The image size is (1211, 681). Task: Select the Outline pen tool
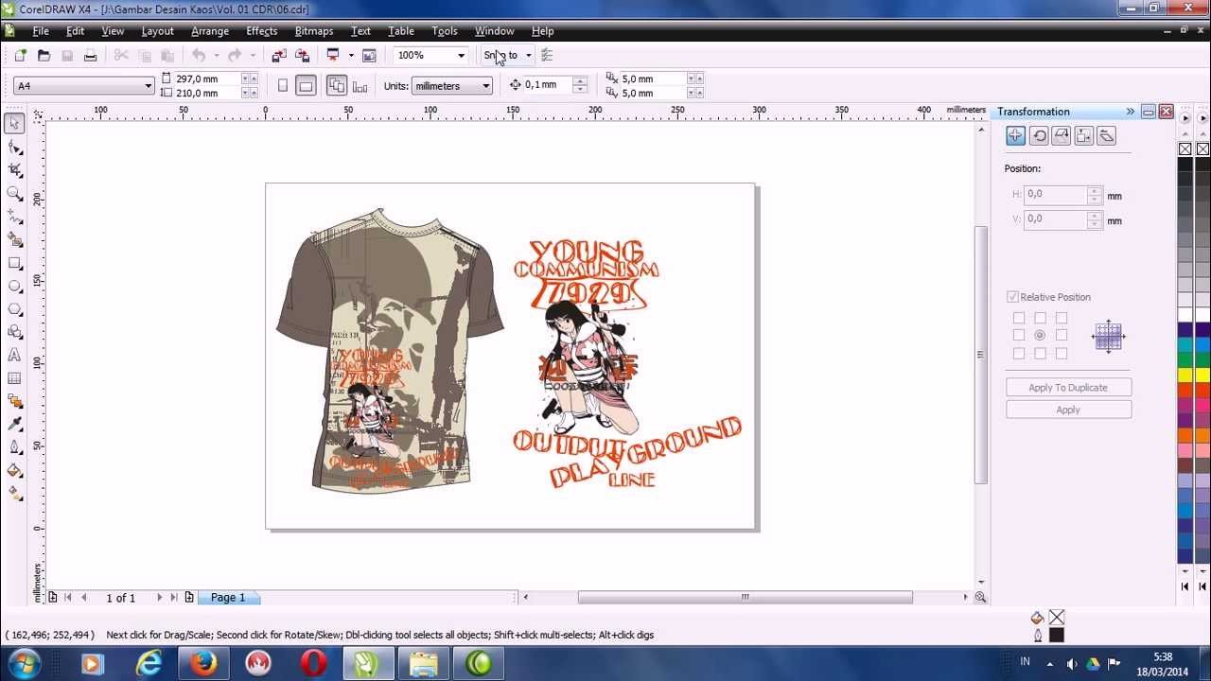tap(14, 447)
